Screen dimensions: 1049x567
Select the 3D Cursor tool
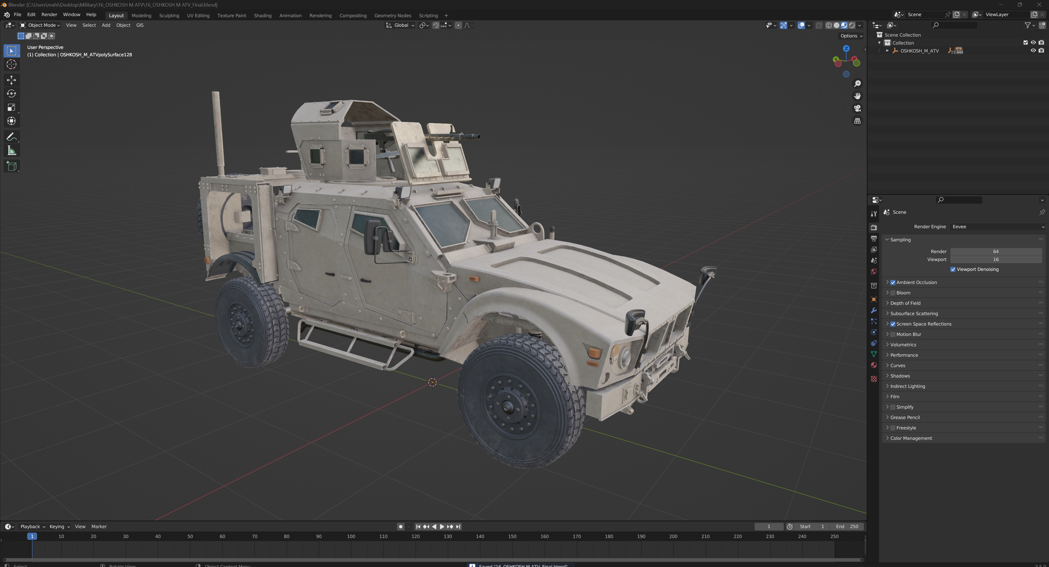[11, 64]
